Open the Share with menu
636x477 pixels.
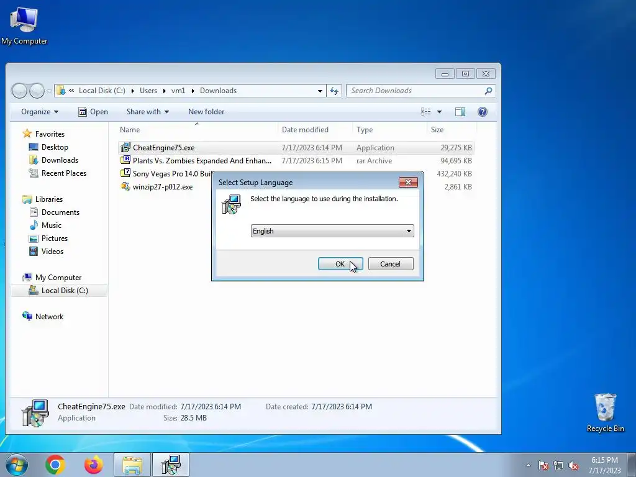(x=148, y=112)
